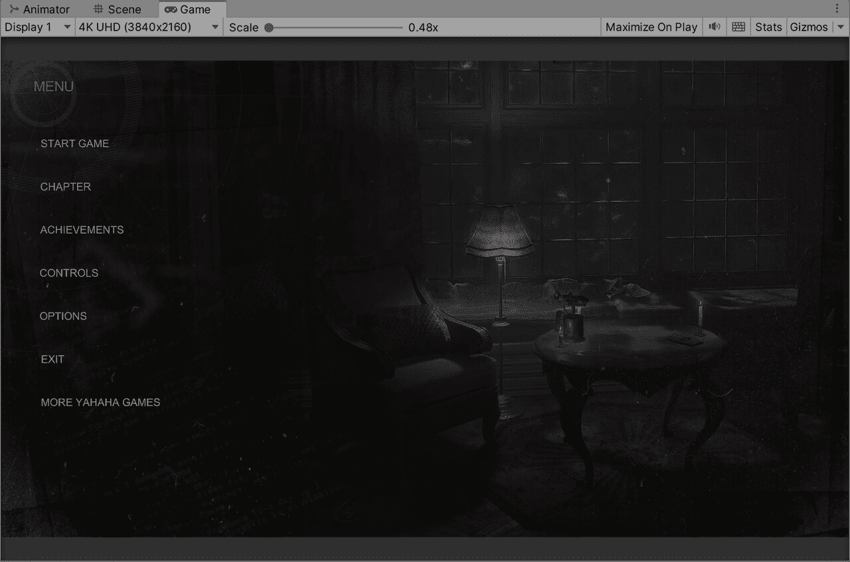850x562 pixels.
Task: Toggle Maximize On Play
Action: 651,27
